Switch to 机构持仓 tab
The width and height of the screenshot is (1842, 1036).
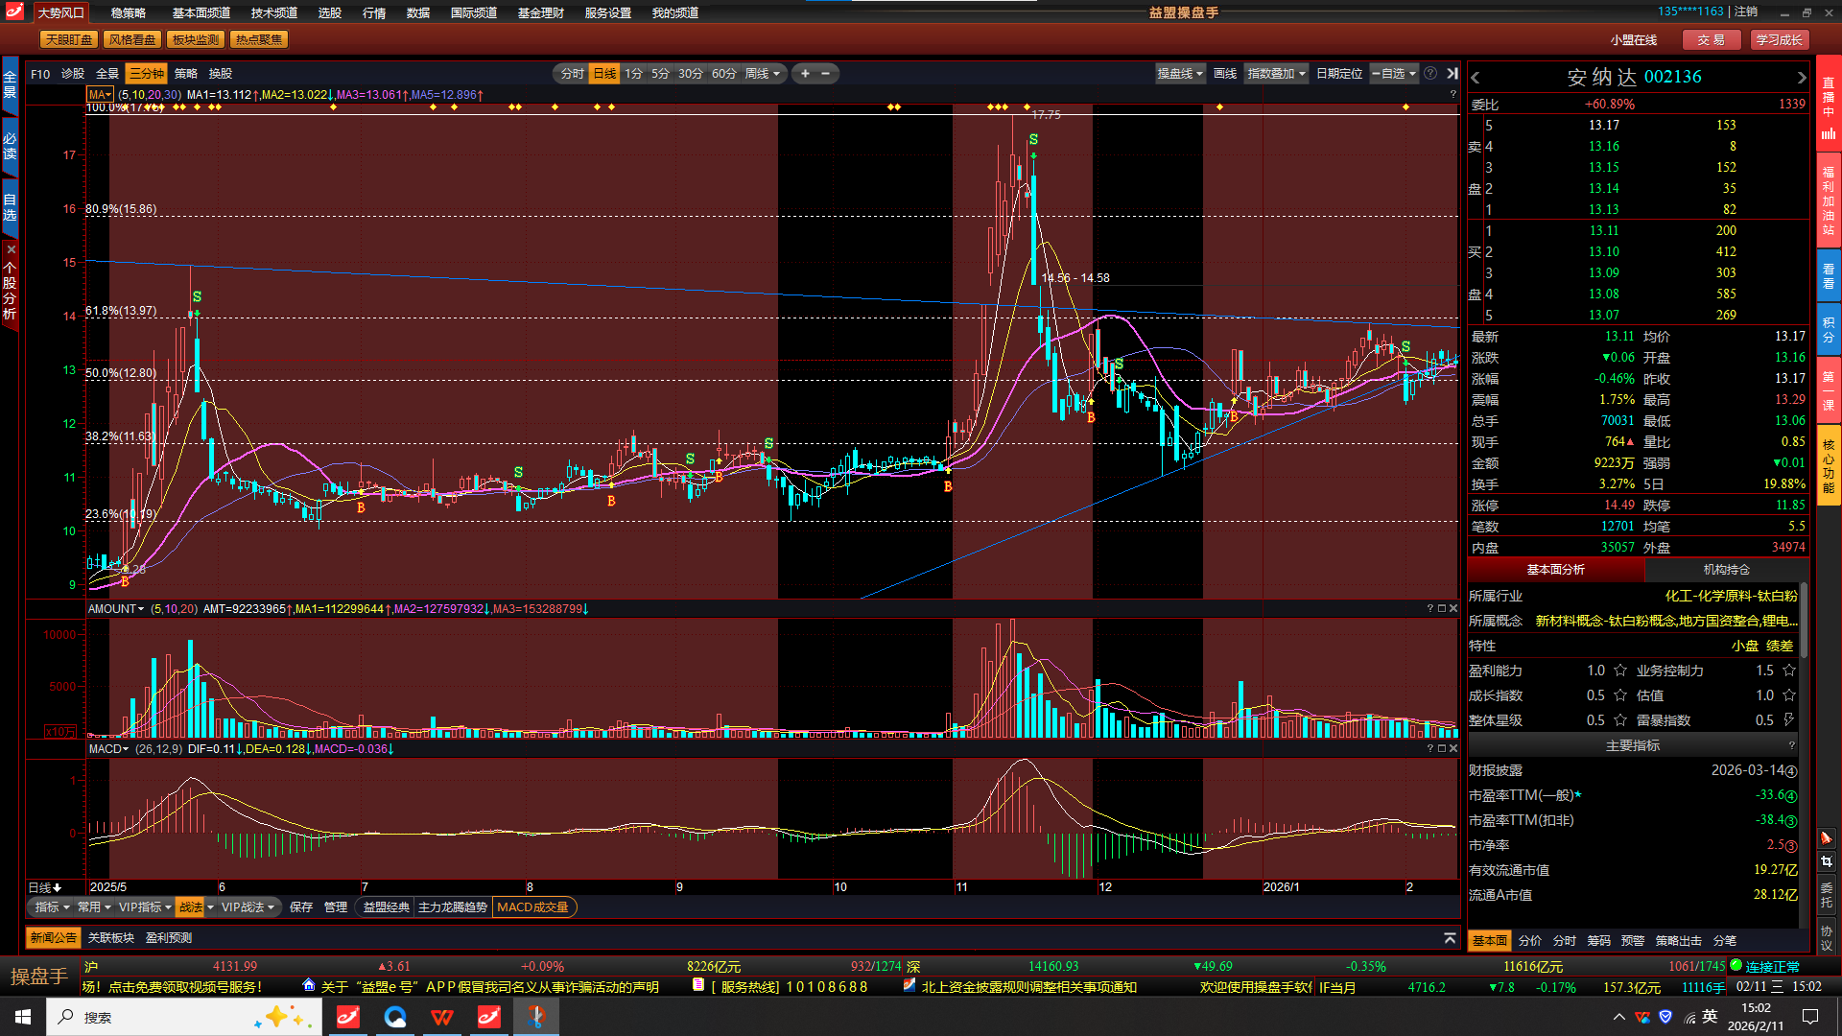pyautogui.click(x=1726, y=569)
